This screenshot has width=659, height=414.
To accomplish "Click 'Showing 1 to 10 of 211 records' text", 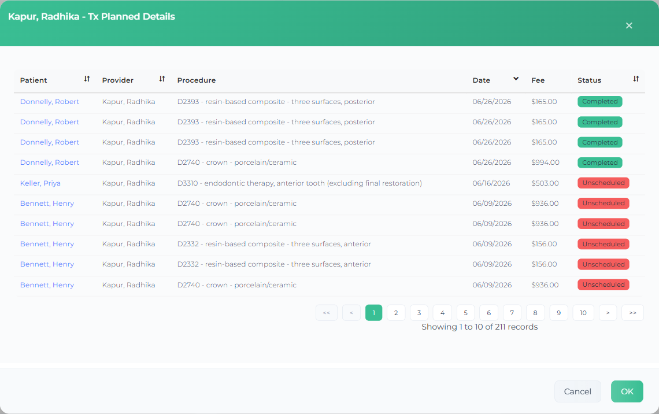I will click(x=480, y=327).
